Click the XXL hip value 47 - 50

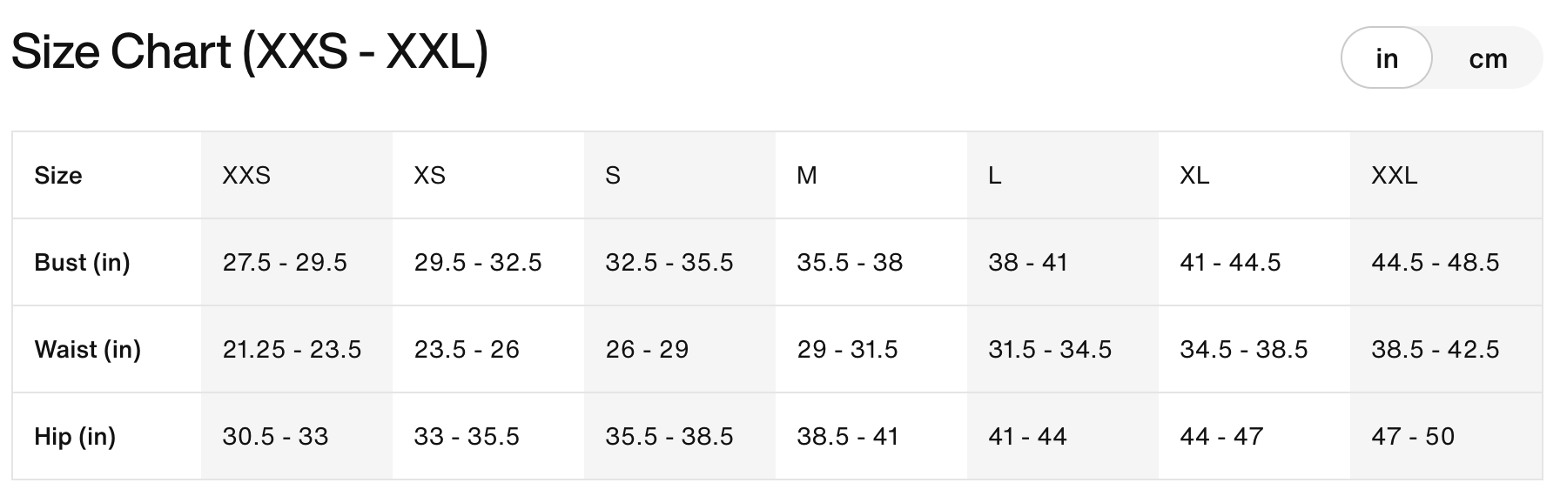tap(1413, 437)
